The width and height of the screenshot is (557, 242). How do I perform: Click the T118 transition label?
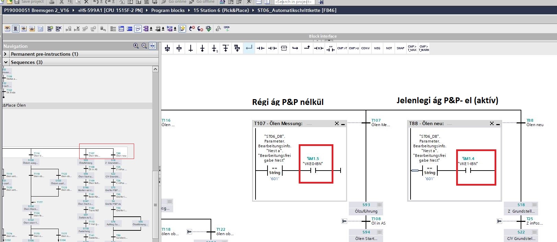click(166, 229)
